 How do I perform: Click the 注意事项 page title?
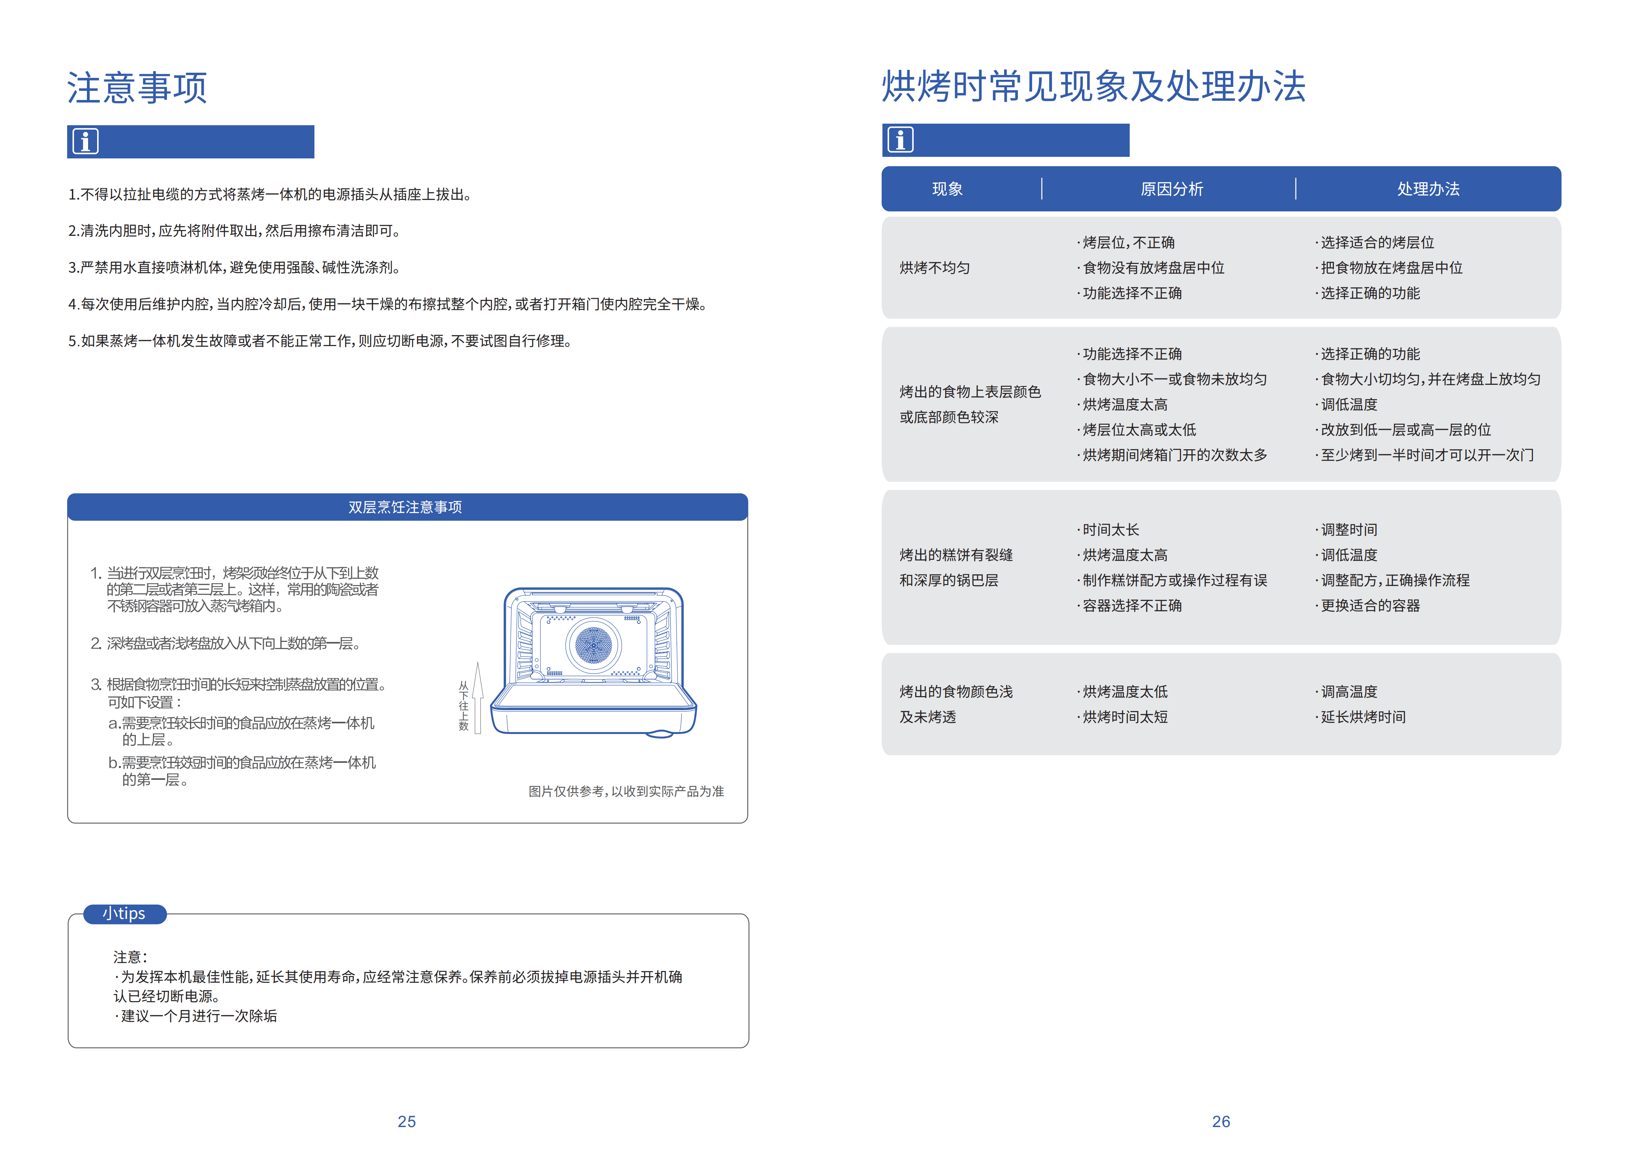point(137,88)
